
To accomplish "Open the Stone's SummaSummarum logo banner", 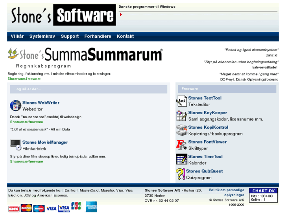I will 85,54.
